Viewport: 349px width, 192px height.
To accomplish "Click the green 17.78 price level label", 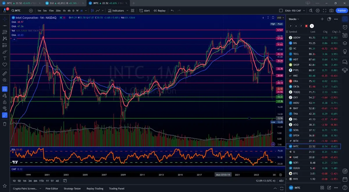I will 280,101.
